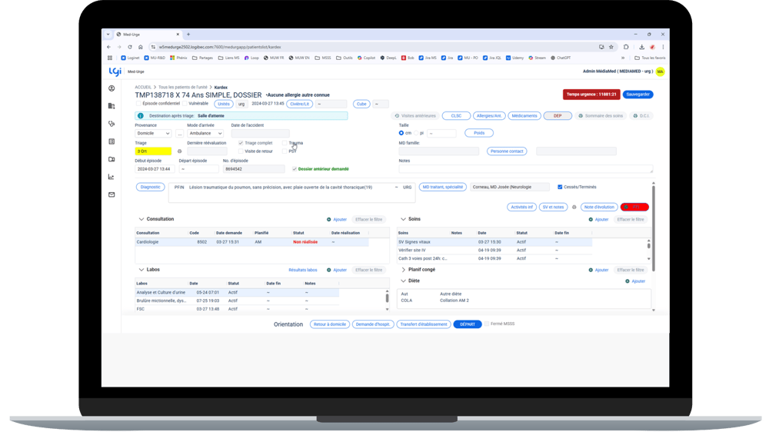Viewport: 769px width, 432px height.
Task: Open the Provenance dropdown showing Domicile
Action: [153, 133]
